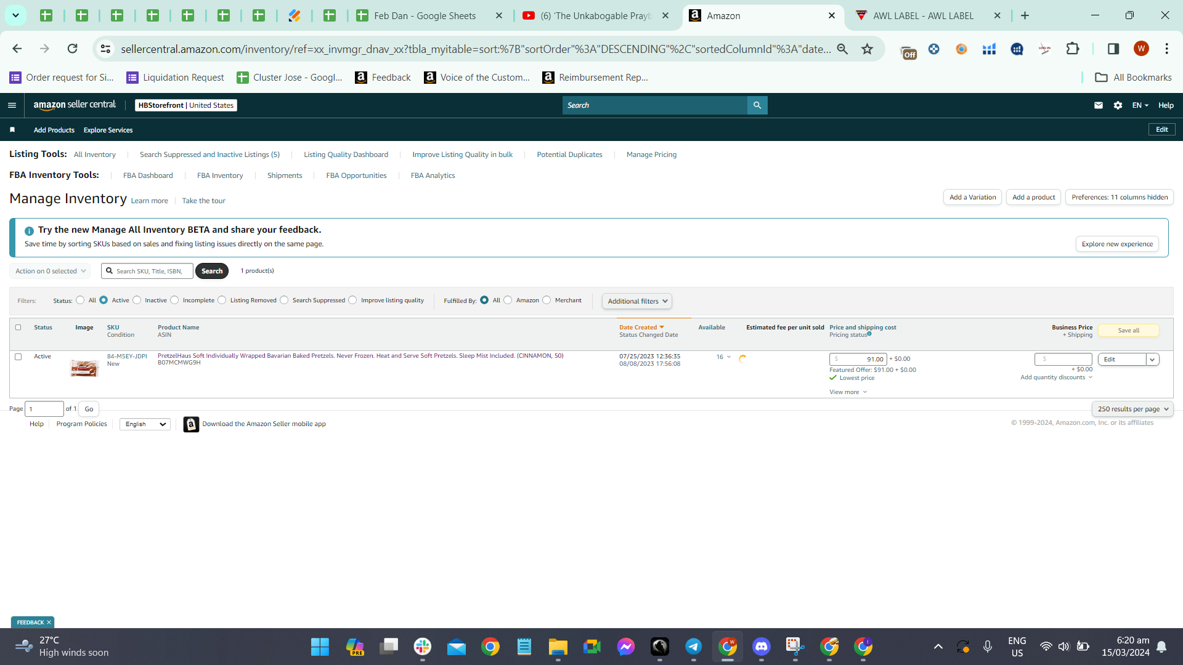1183x665 pixels.
Task: Select the Search Suppressed filter
Action: click(x=284, y=300)
